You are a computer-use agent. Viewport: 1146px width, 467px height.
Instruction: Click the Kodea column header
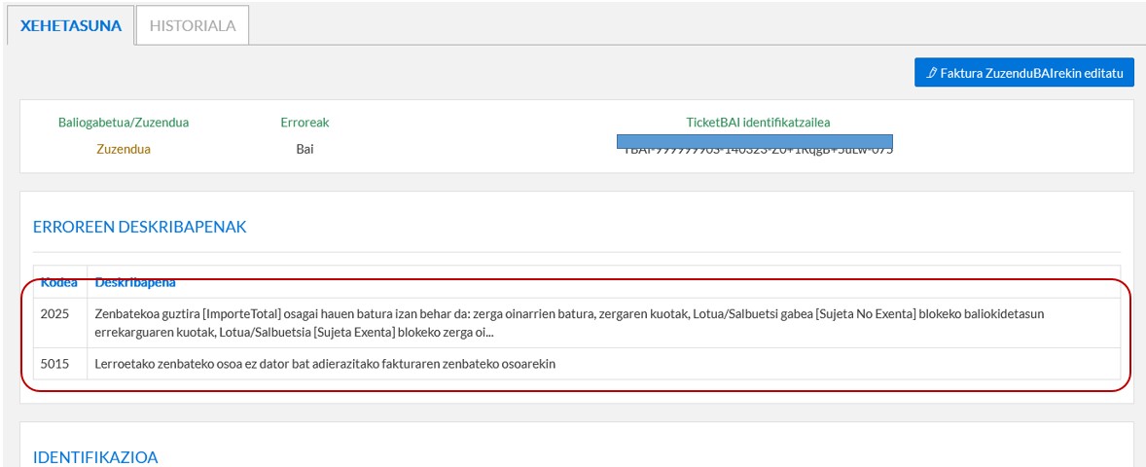59,283
